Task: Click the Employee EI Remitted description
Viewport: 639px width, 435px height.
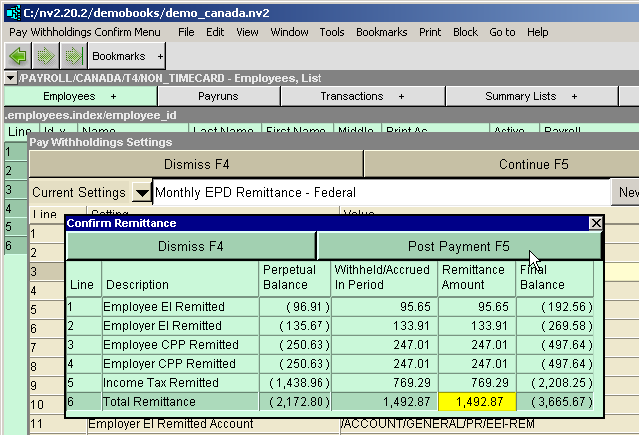Action: [163, 307]
